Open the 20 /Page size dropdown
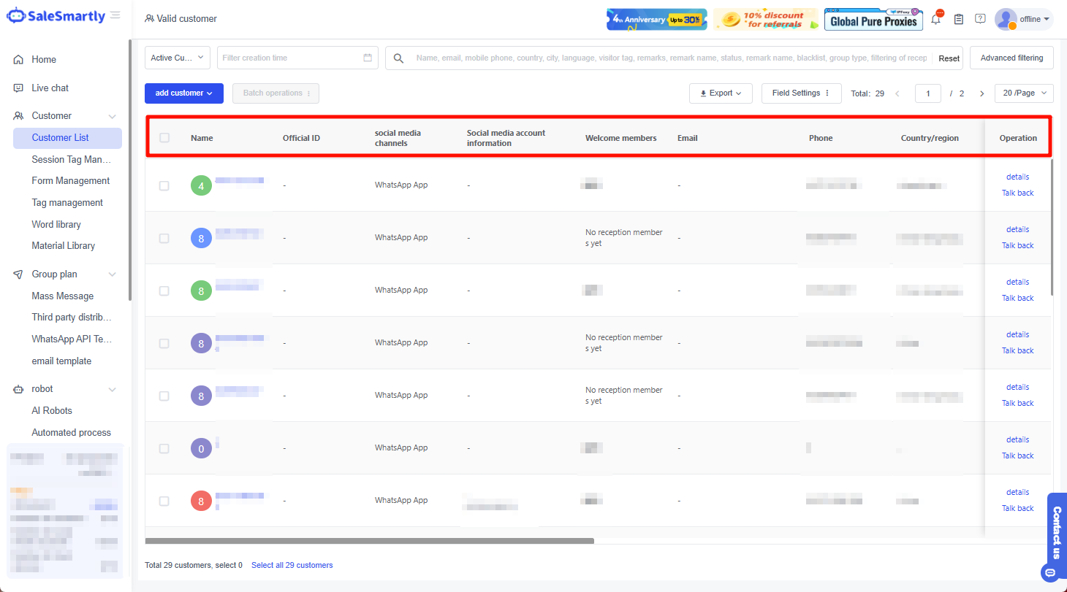Screen dimensions: 1067x592 (x=1023, y=93)
